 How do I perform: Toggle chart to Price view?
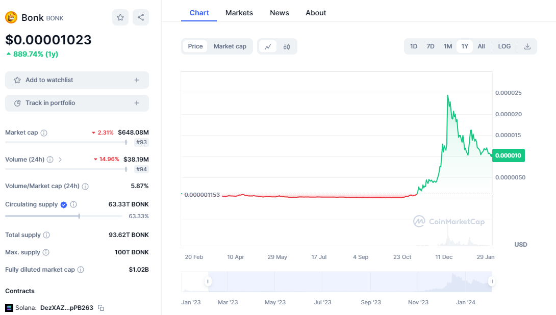195,46
